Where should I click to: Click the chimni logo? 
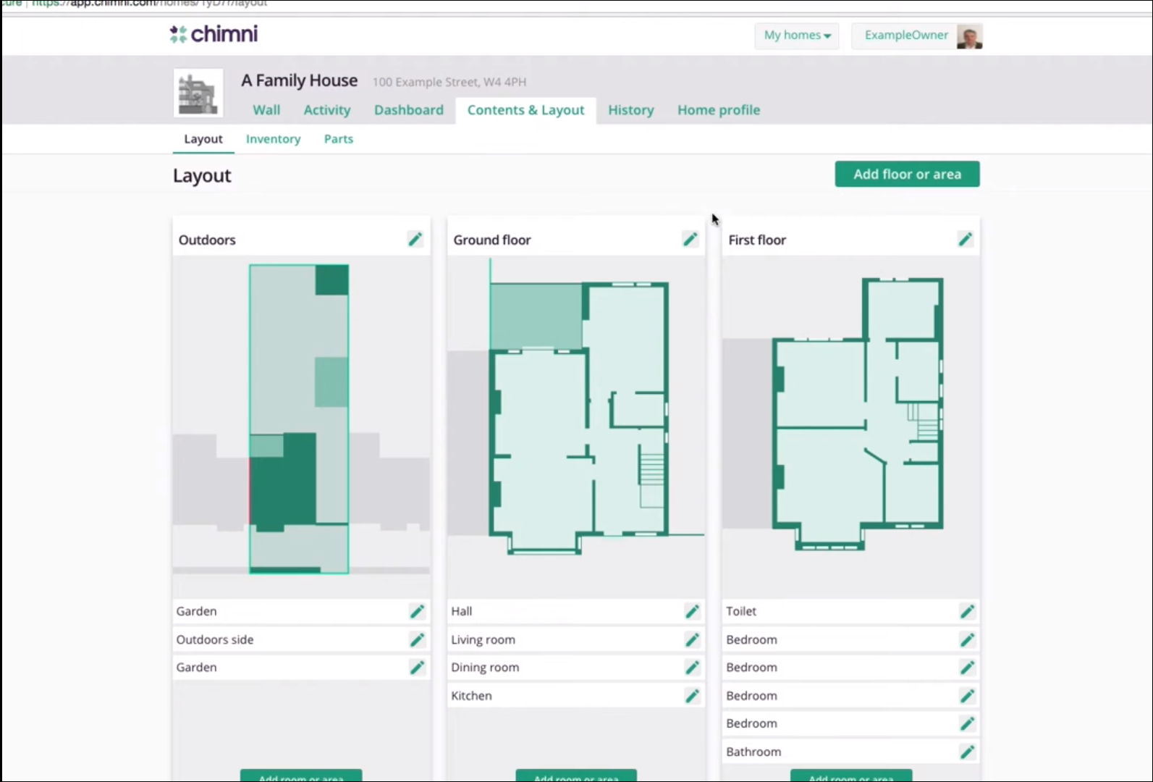coord(214,34)
